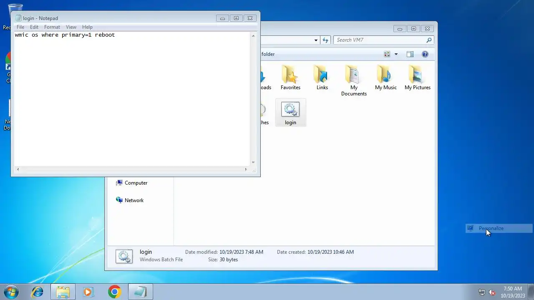Screen dimensions: 534x300
Task: Click the Windows Batch File type text
Action: 161,260
